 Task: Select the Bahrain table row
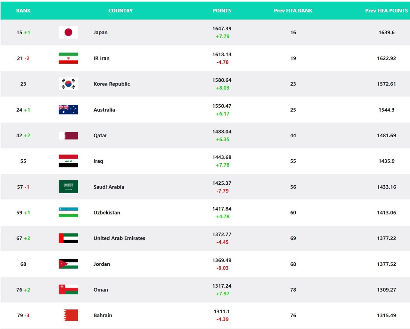tap(205, 315)
